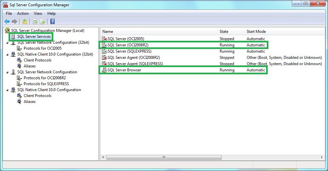
Task: Click the SQL Server Browser service icon
Action: (x=104, y=70)
